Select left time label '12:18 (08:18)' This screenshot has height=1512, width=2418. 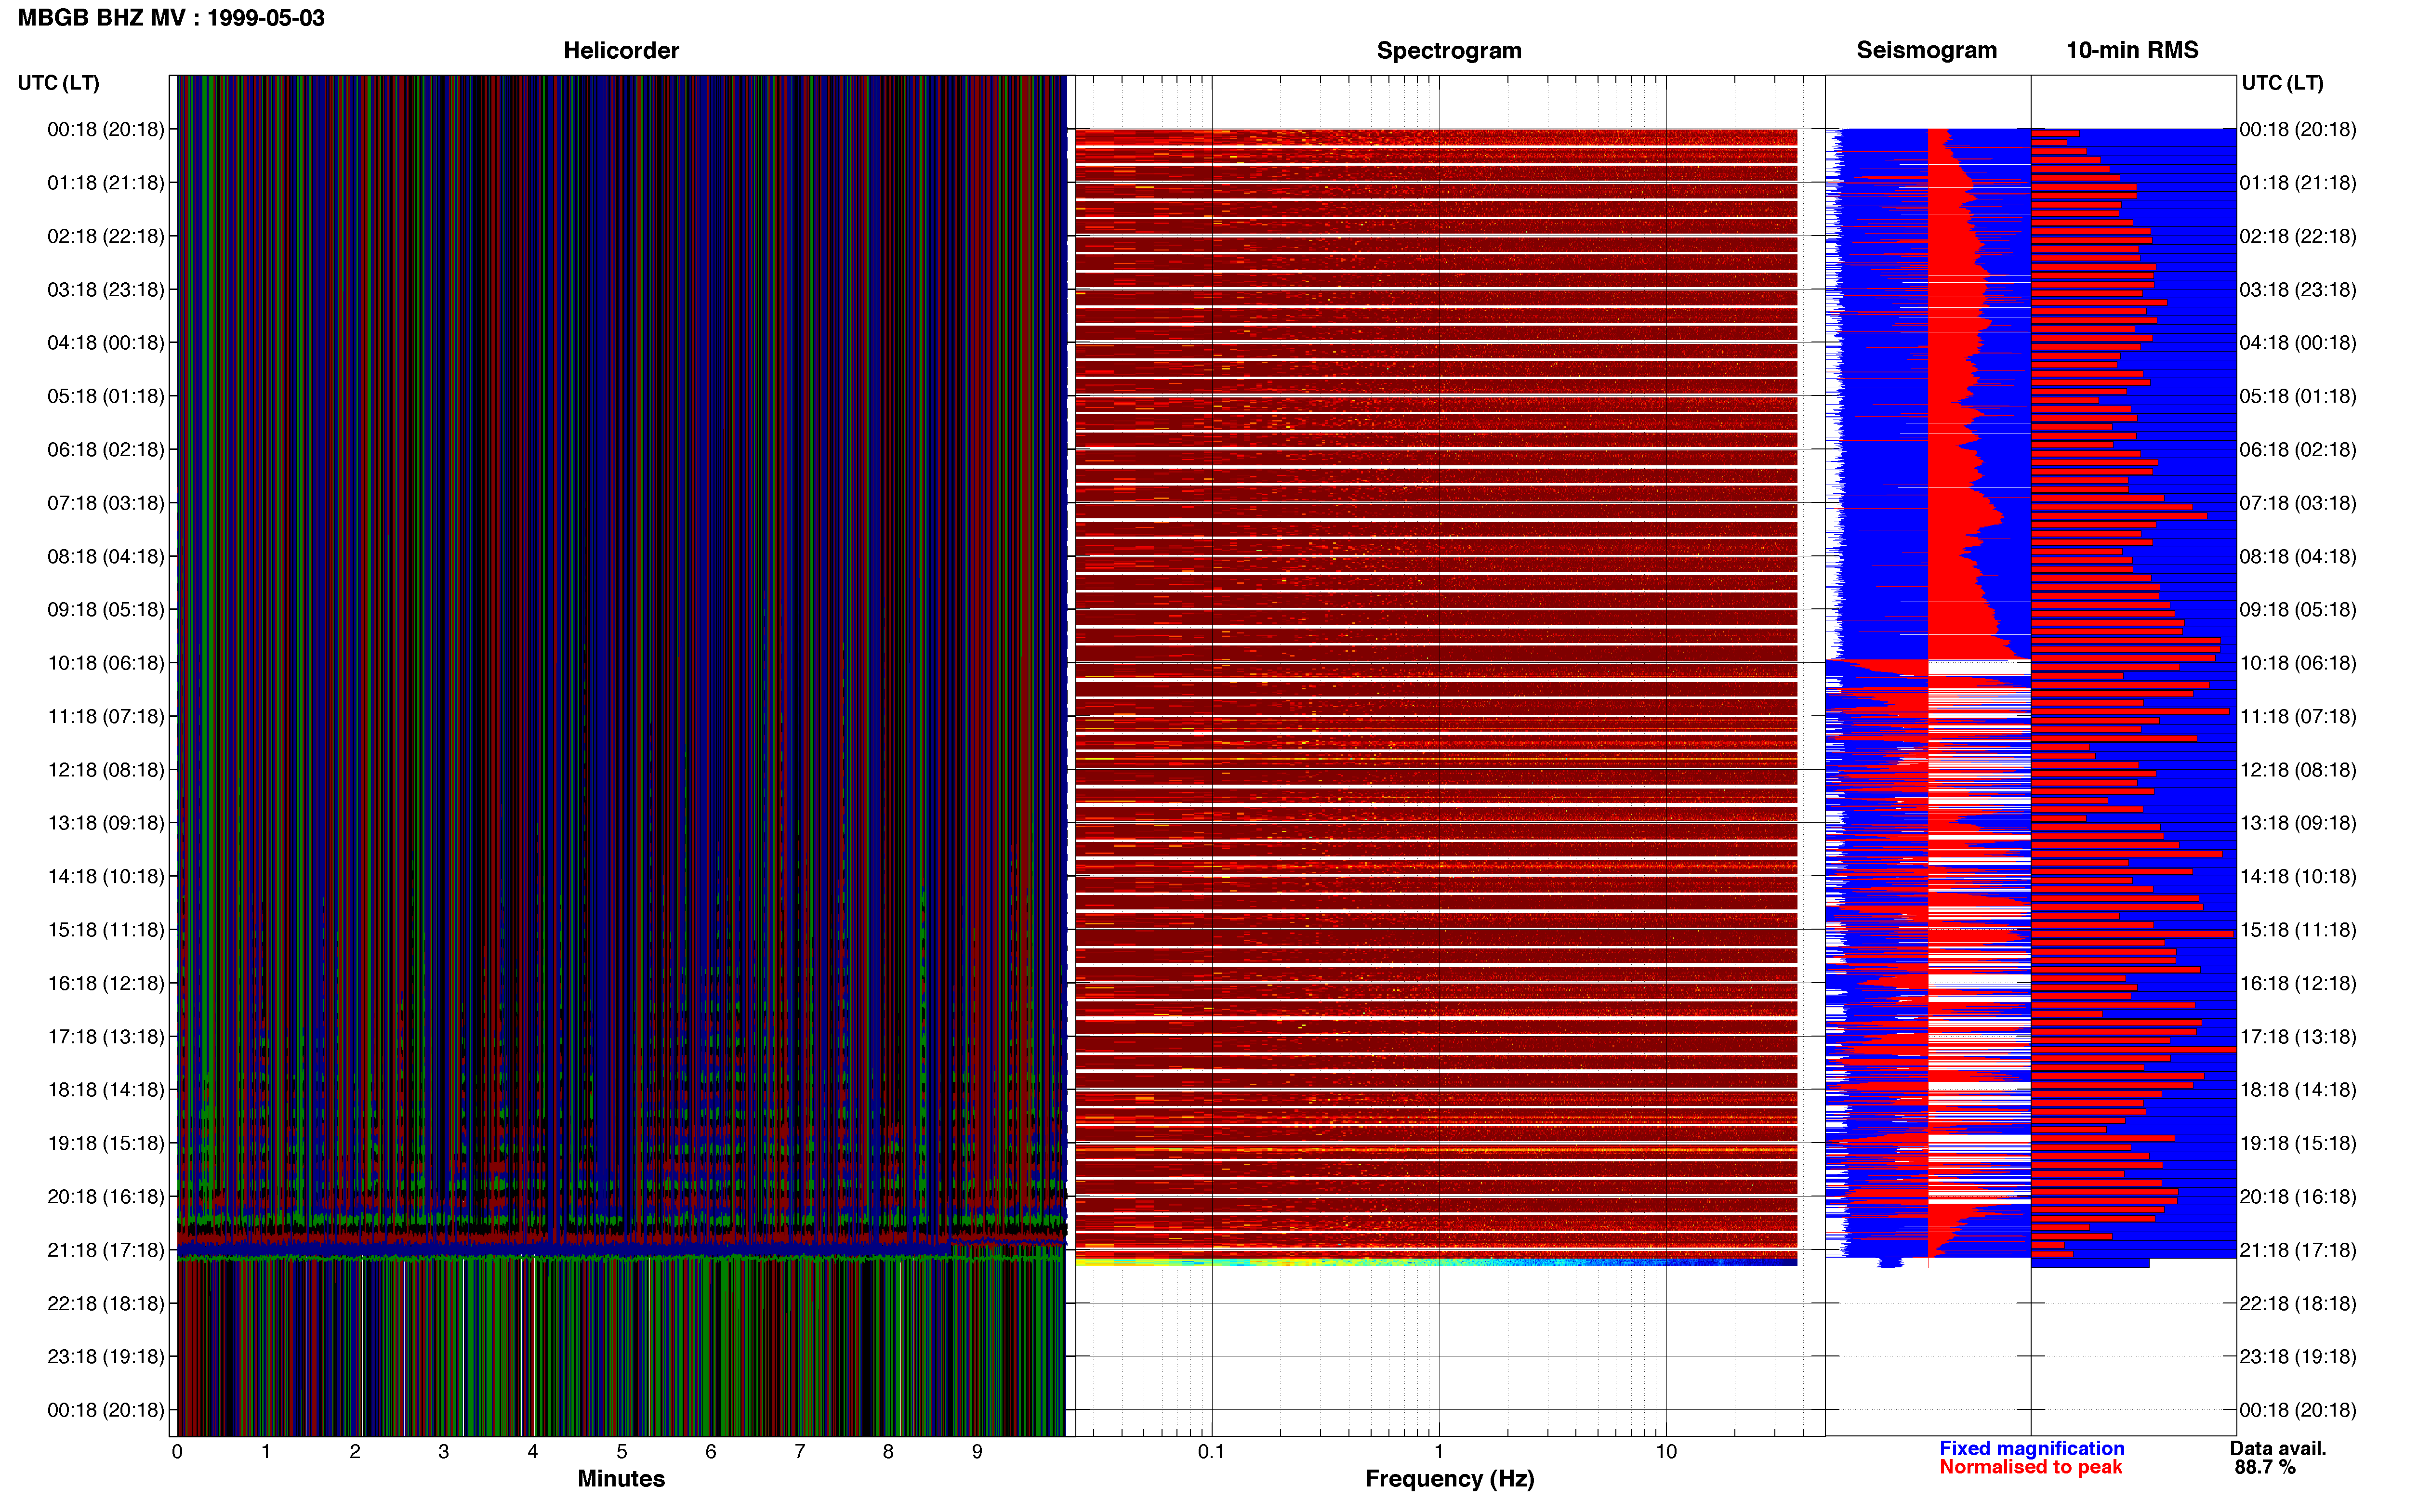point(106,770)
